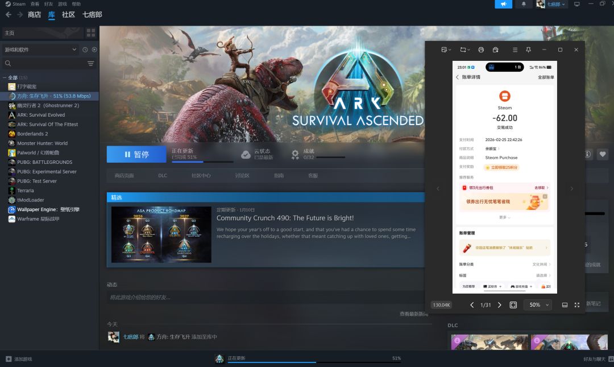
Task: Expand the Games and Software filter dropdown
Action: point(40,50)
